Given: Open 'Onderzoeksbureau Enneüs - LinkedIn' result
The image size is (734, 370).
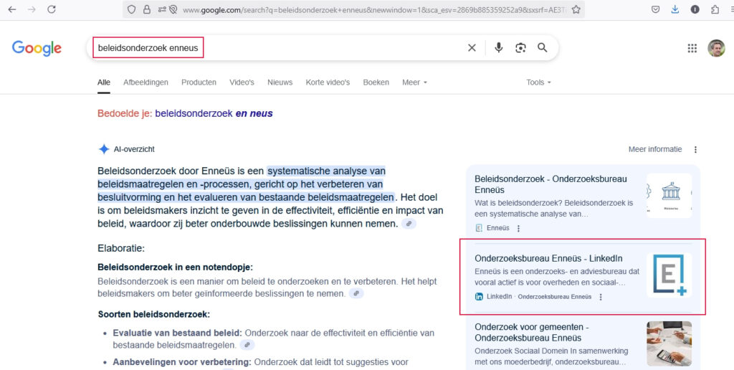Looking at the screenshot, I should pos(548,259).
